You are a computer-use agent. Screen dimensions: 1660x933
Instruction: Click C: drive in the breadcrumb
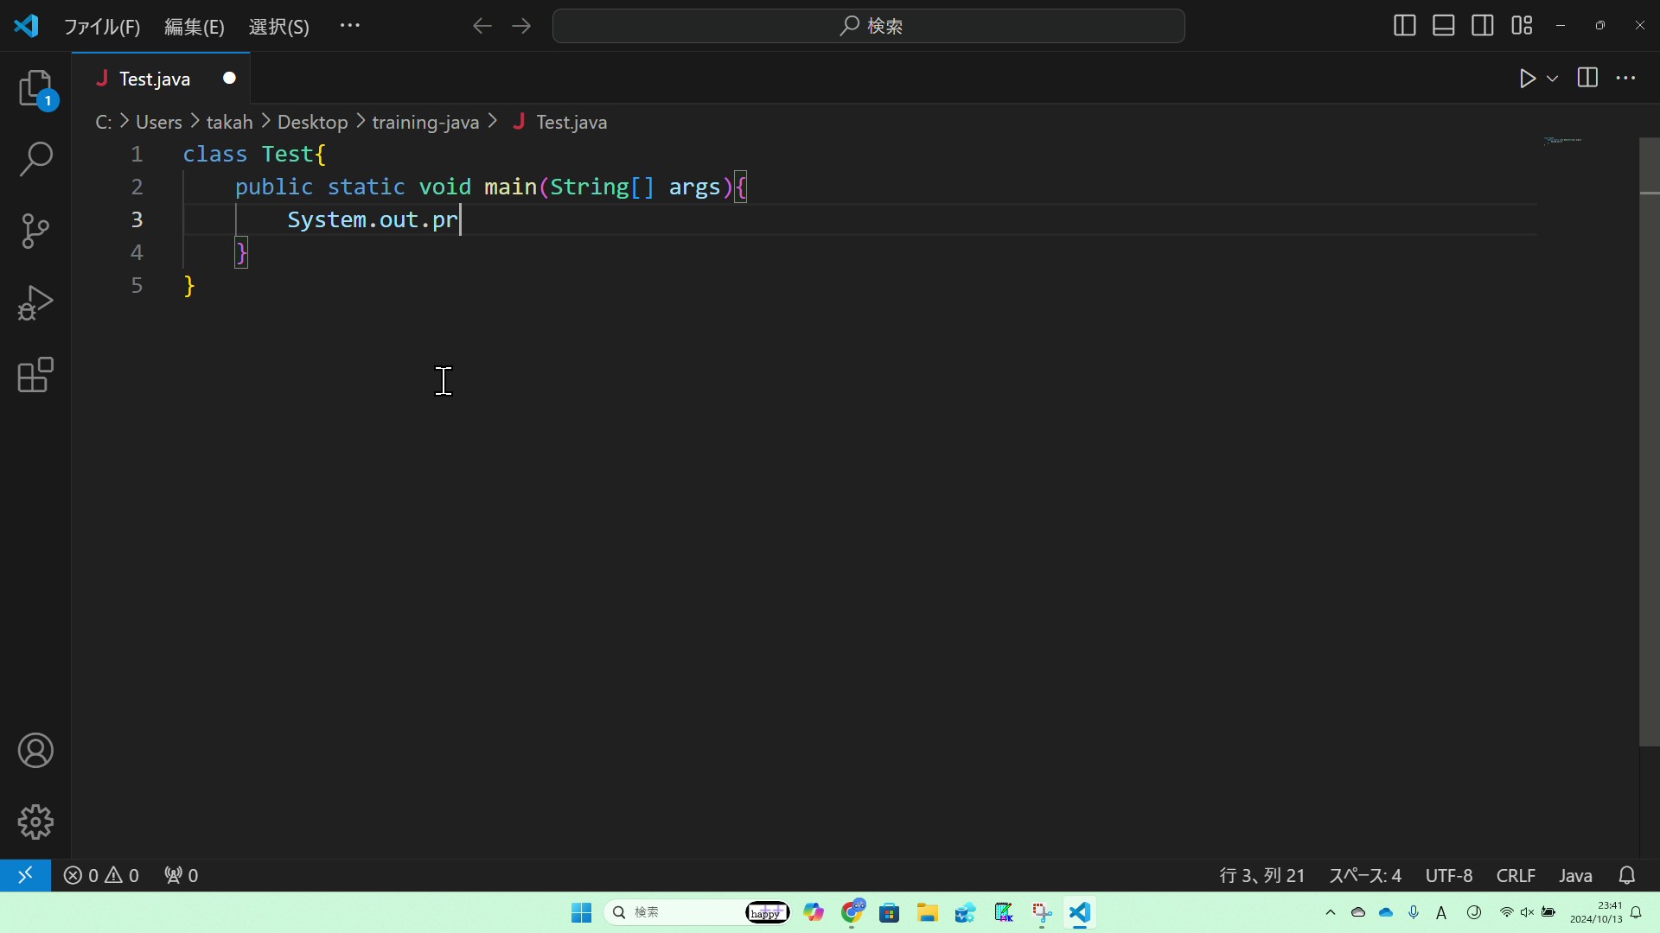104,123
